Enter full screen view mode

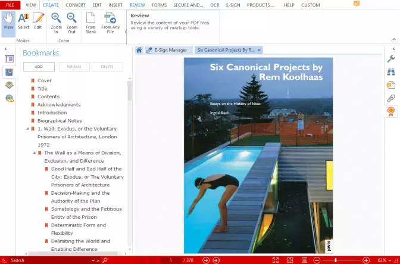[x=276, y=260]
